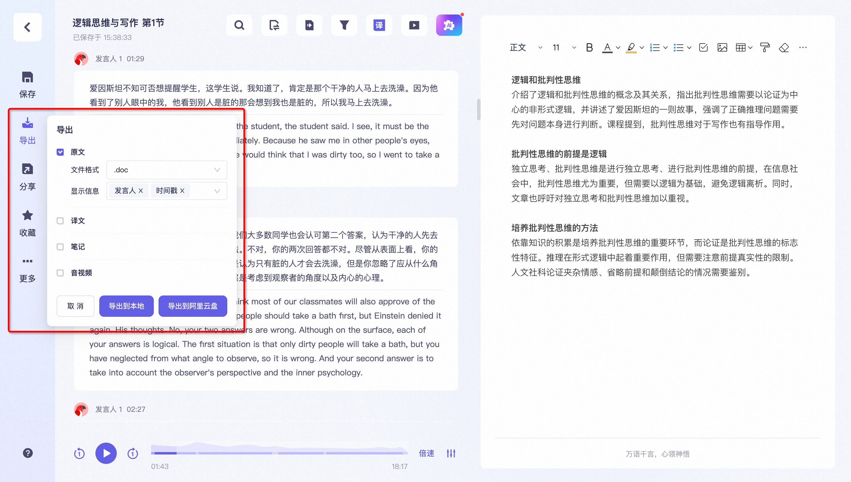
Task: Click the 导出到本地 button
Action: (x=126, y=306)
